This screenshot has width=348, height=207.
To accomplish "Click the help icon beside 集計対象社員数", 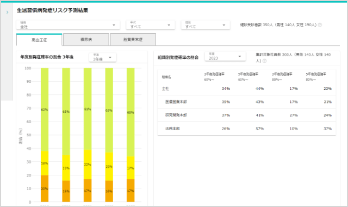I will (264, 60).
